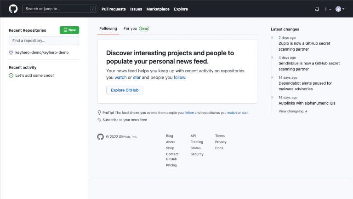The height and width of the screenshot is (199, 353).
Task: Open the Security footer link
Action: (x=197, y=154)
